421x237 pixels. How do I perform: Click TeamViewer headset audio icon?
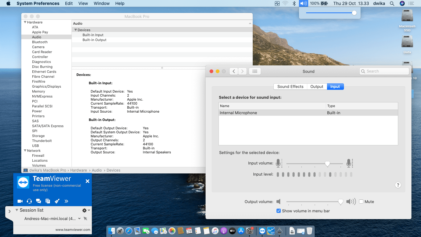[x=29, y=201]
